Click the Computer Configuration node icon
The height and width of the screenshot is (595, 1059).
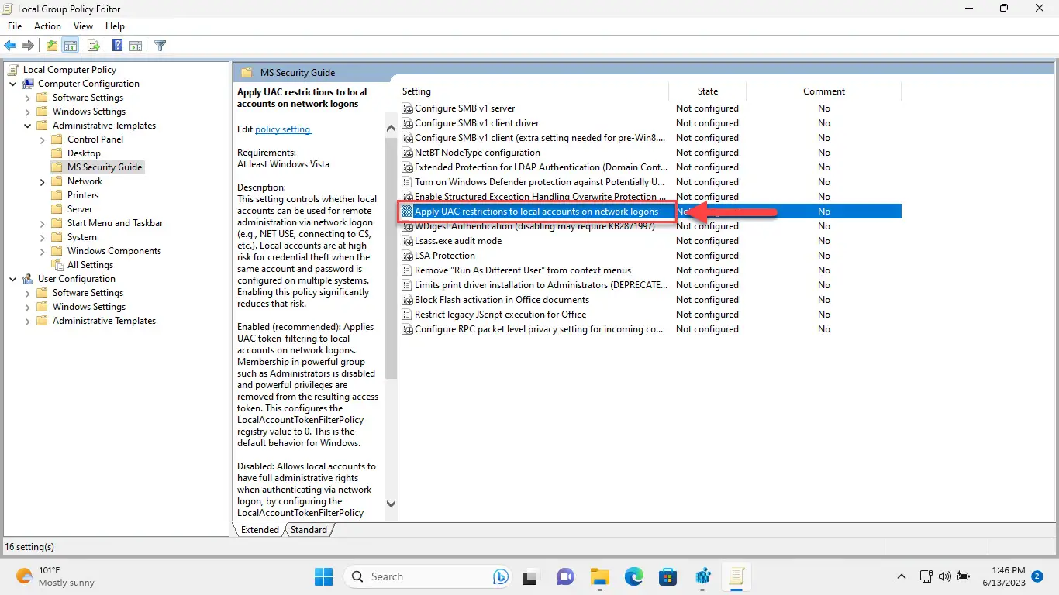pos(28,84)
